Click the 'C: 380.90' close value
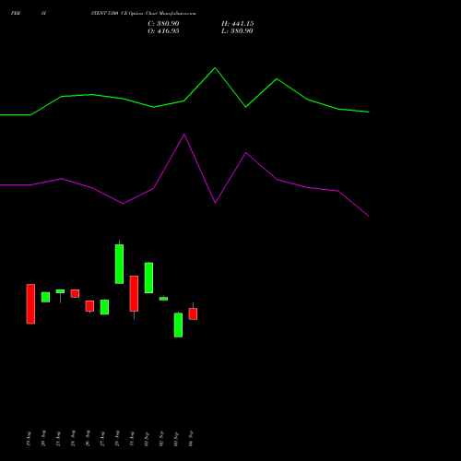This screenshot has height=461, width=461. pyautogui.click(x=163, y=24)
